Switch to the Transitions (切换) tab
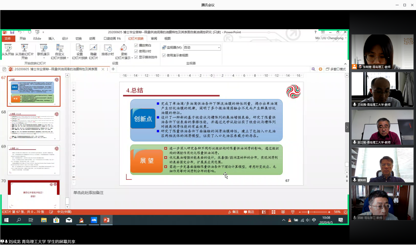416x245 pixels. (78, 38)
